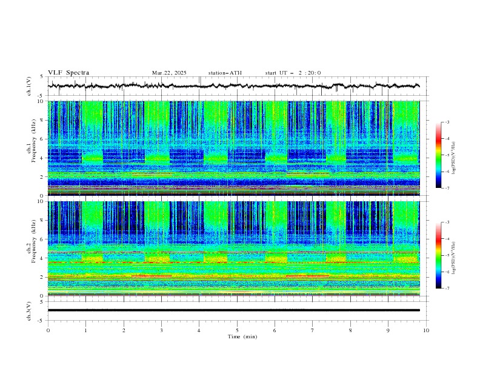Click time axis tick label "3"
The width and height of the screenshot is (480, 371).
click(x=161, y=330)
